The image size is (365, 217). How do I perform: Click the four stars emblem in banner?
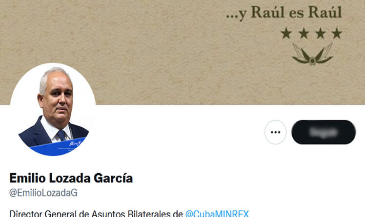(311, 33)
